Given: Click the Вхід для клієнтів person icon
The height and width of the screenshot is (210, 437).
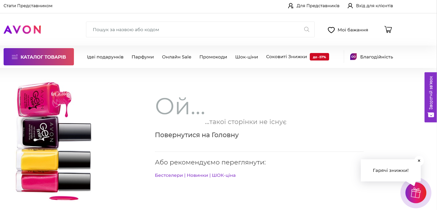Looking at the screenshot, I should (x=350, y=6).
